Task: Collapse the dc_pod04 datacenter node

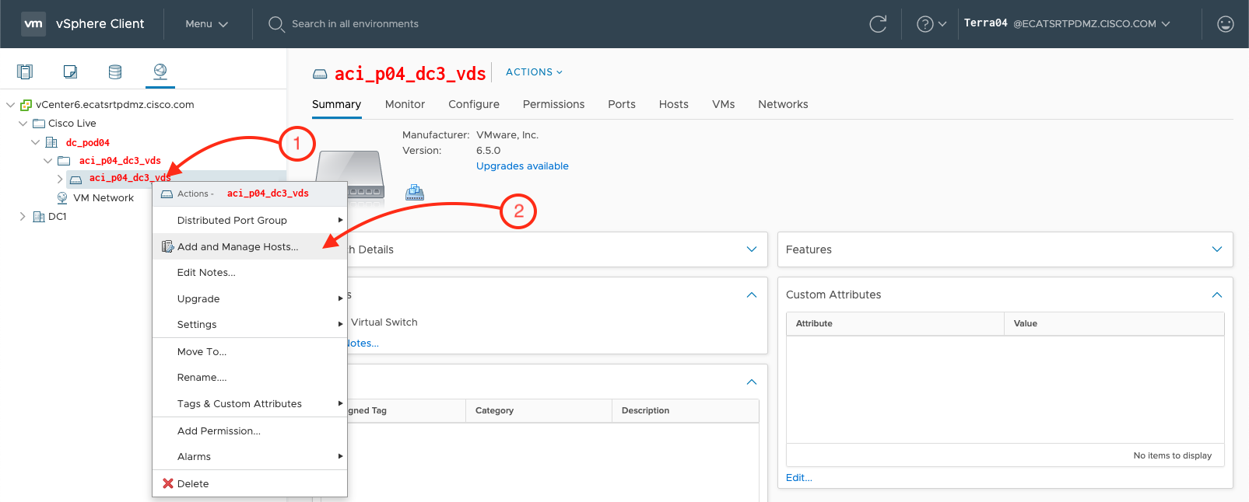Action: pos(35,142)
